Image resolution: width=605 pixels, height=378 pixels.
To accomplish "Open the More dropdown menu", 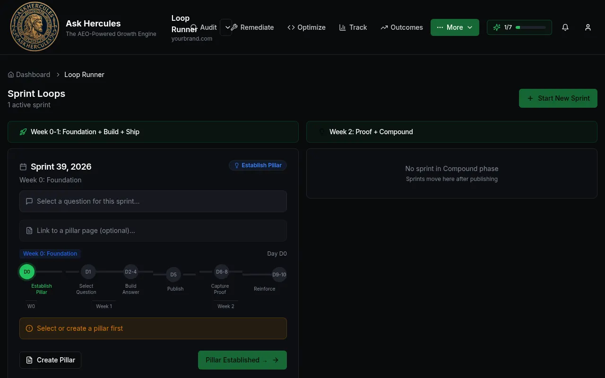I will coord(455,27).
